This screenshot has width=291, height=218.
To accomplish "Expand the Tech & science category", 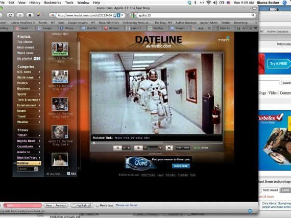I will (x=29, y=100).
